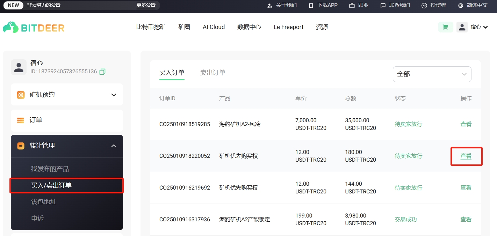Image resolution: width=497 pixels, height=236 pixels.
Task: Open the 关于我们 link
Action: [x=286, y=5]
